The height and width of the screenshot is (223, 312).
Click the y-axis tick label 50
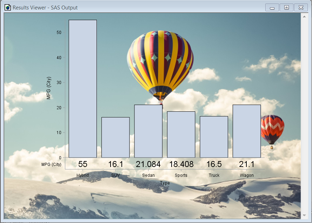coord(59,33)
